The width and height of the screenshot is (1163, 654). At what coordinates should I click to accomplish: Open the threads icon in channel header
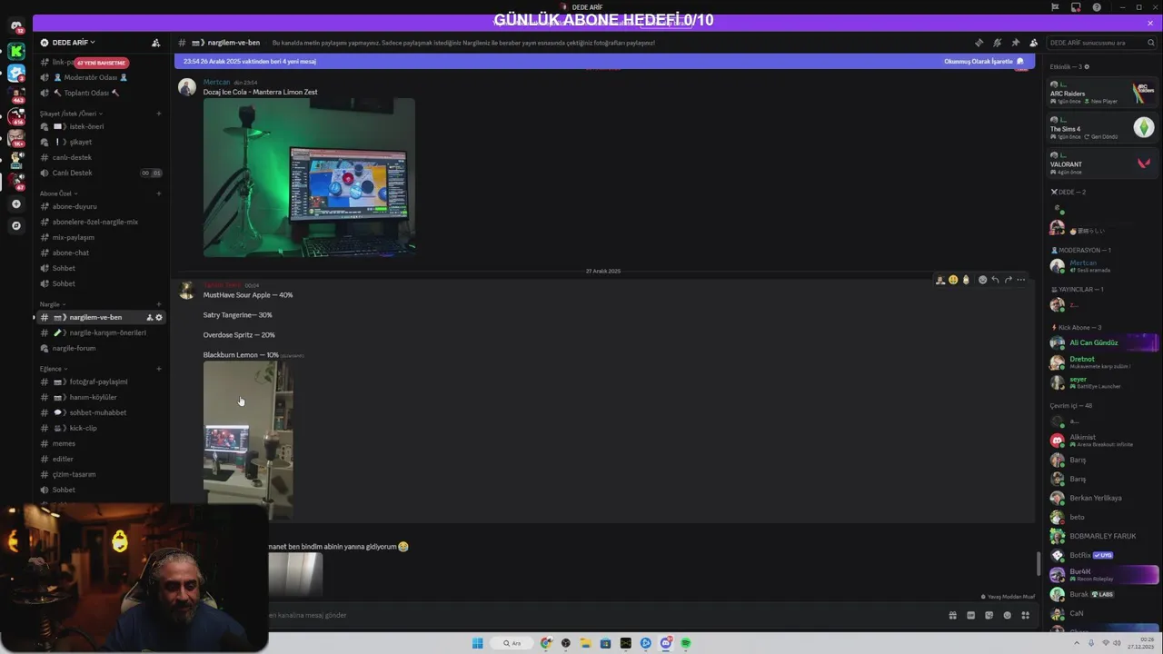coord(979,43)
